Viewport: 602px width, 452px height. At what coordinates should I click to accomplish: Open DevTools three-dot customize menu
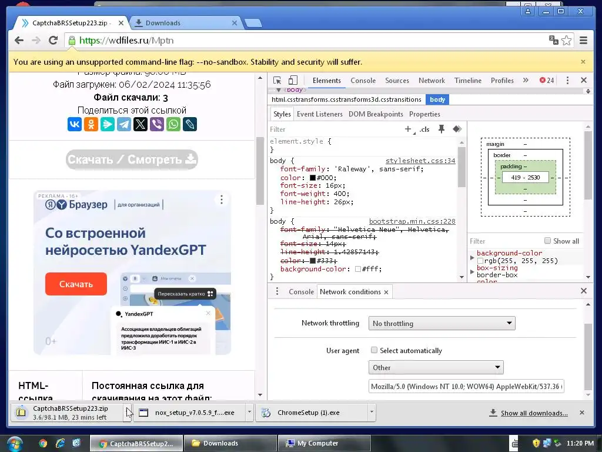(x=567, y=80)
